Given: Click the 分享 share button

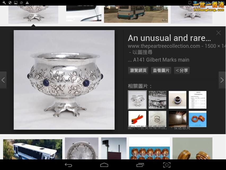Looking at the screenshot, I should pyautogui.click(x=182, y=70).
